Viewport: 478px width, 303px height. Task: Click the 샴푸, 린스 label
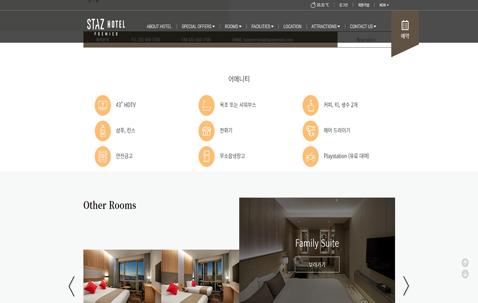125,131
